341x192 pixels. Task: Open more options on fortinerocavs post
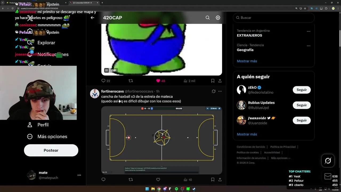click(x=220, y=91)
